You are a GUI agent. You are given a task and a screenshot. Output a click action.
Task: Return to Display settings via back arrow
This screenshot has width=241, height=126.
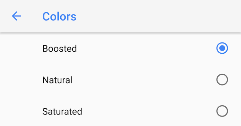point(17,16)
